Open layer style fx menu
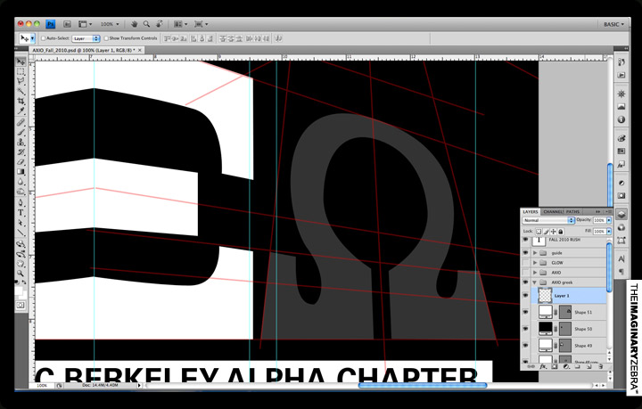Screen dimensions: 642x409 542,366
